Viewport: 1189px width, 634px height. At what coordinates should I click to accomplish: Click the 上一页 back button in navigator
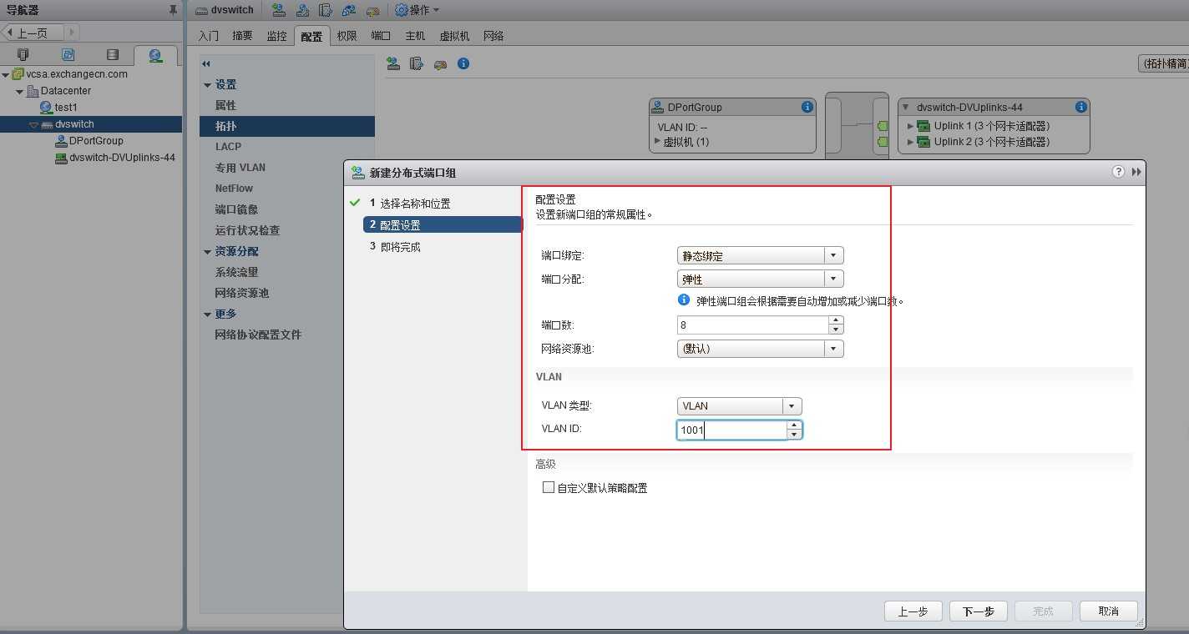point(33,33)
